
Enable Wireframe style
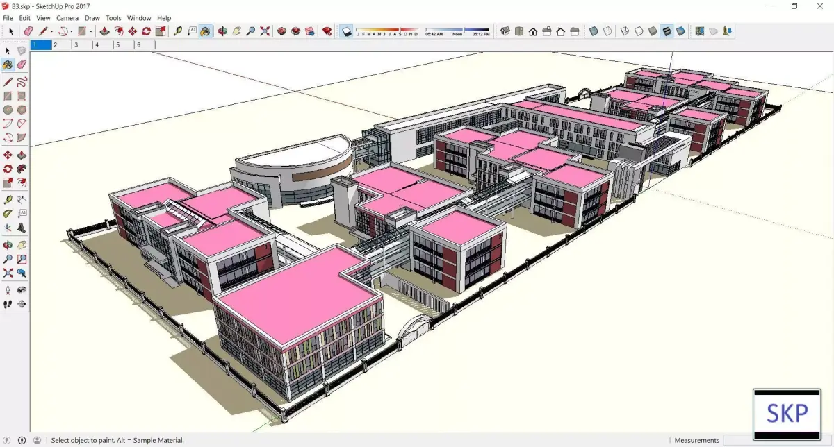pyautogui.click(x=624, y=31)
